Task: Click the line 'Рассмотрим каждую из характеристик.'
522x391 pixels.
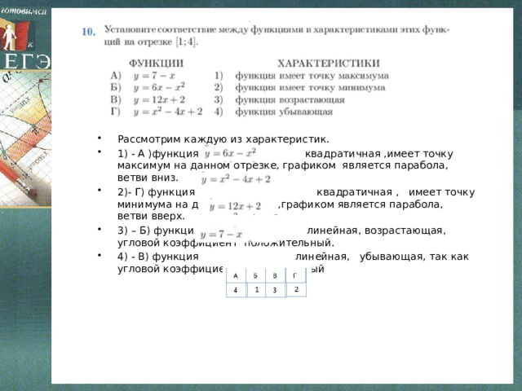Action: 223,139
